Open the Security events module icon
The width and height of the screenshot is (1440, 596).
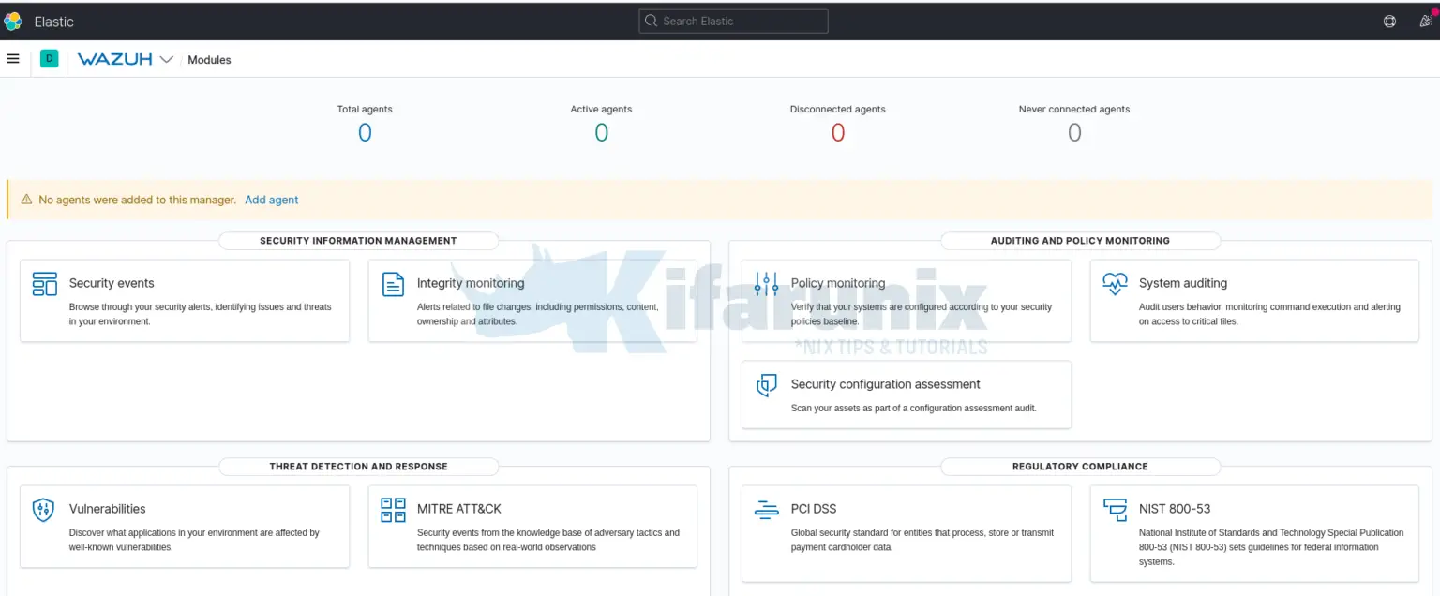click(43, 283)
